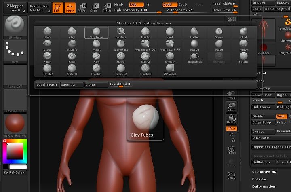Select the ZSphere tool thumbnail
The width and height of the screenshot is (291, 192).
coord(264,49)
